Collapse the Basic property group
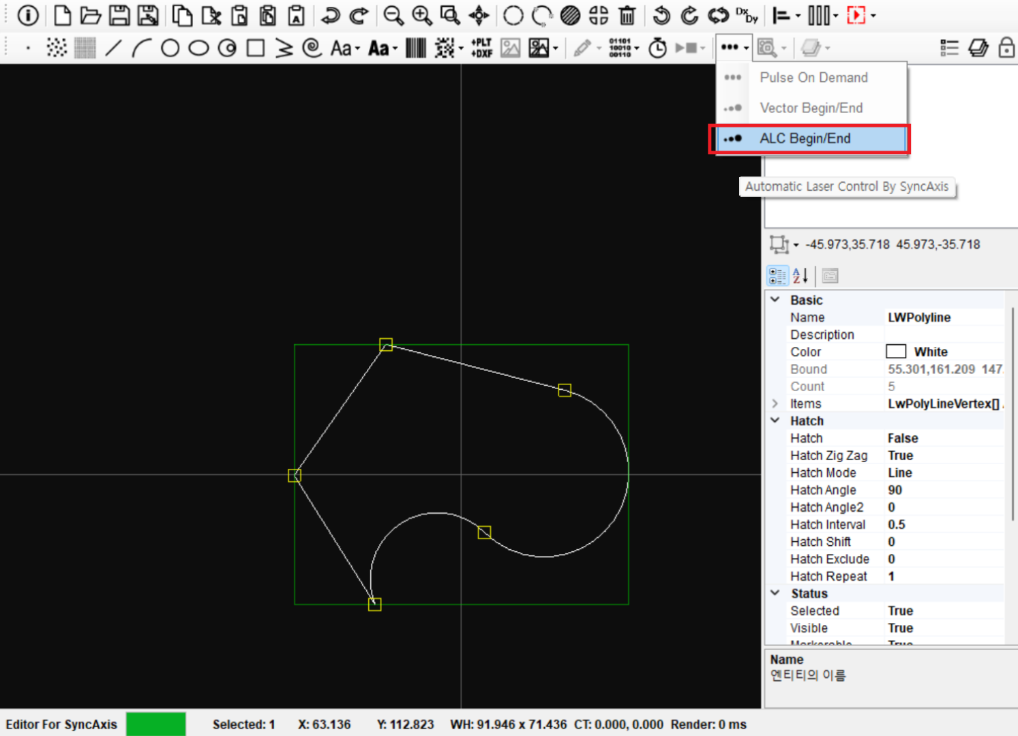This screenshot has width=1018, height=736. click(x=775, y=300)
